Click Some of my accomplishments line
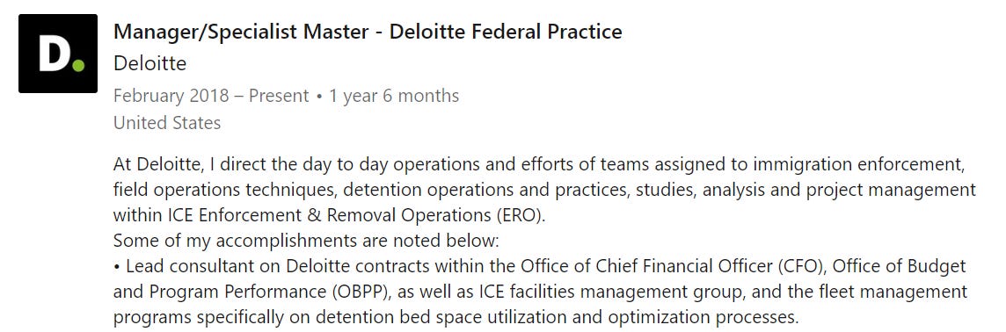The image size is (1006, 332). pos(305,242)
